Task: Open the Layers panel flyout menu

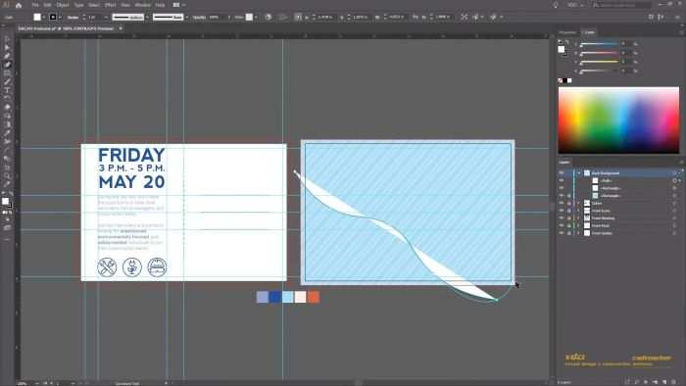Action: click(x=681, y=163)
